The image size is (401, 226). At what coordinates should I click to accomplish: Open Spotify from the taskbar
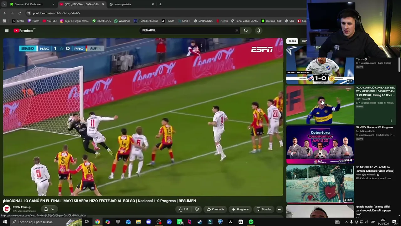click(251, 222)
